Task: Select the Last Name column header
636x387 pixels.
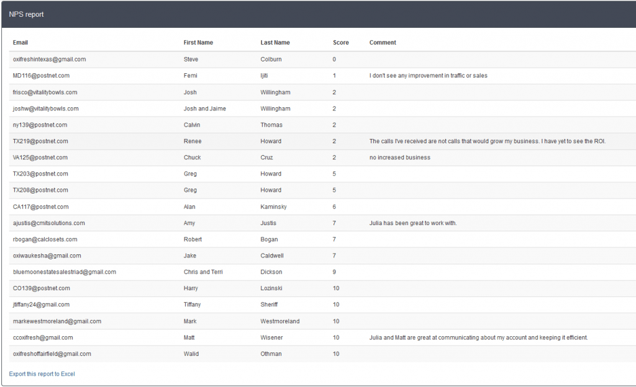Action: [x=275, y=43]
